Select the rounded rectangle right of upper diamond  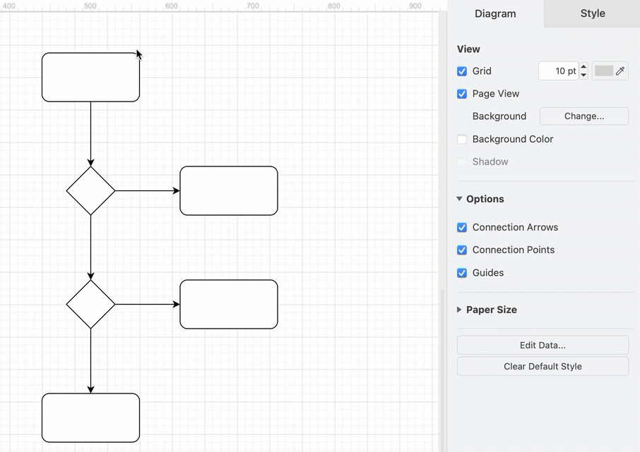(x=229, y=191)
